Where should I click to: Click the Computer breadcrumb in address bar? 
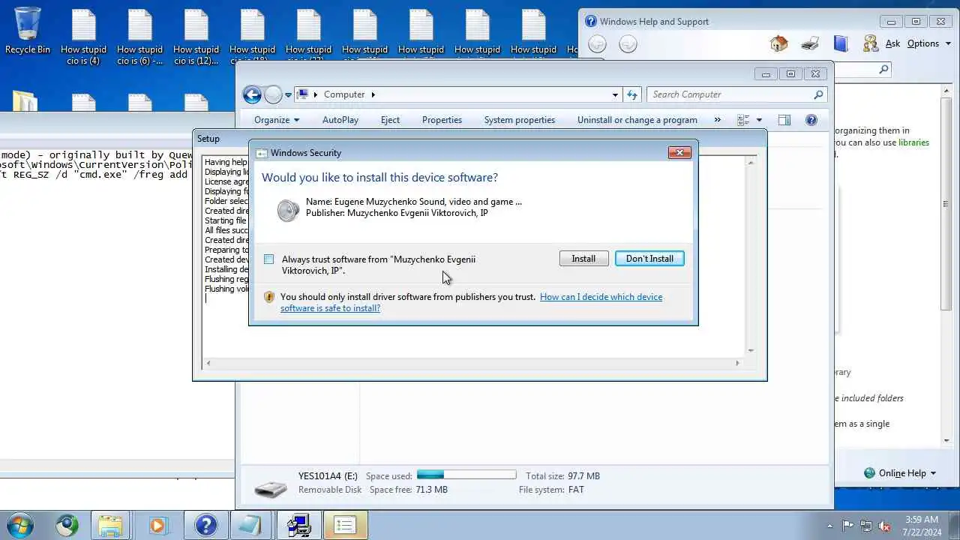344,94
